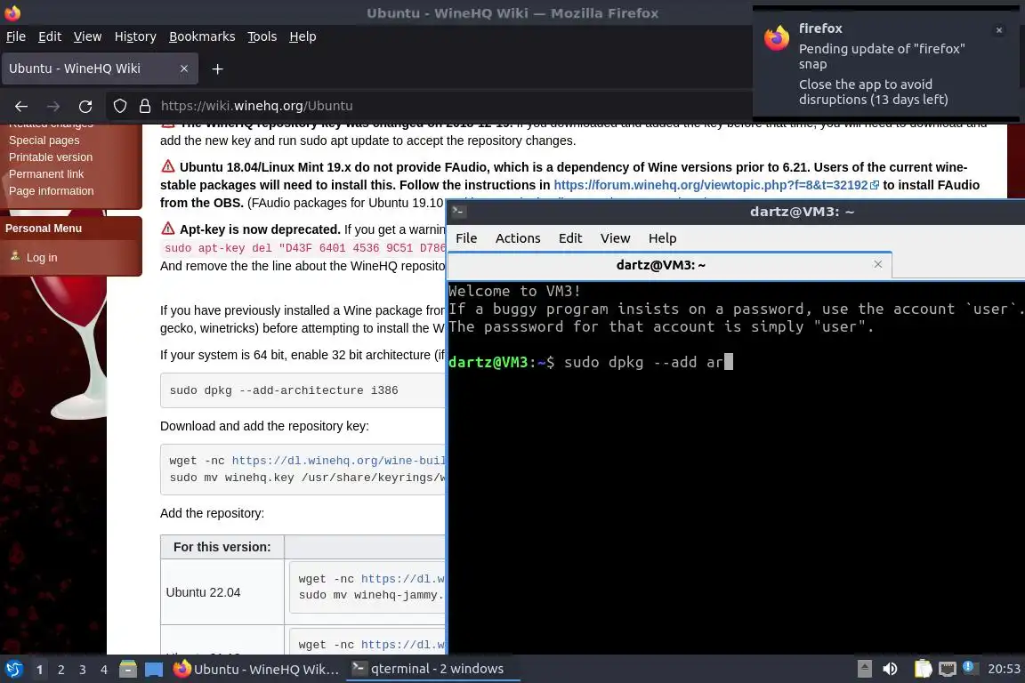Click the 'Personal Menu' sidebar heading

tap(43, 228)
